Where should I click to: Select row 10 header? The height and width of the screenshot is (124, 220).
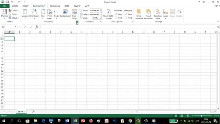[x=2, y=64]
